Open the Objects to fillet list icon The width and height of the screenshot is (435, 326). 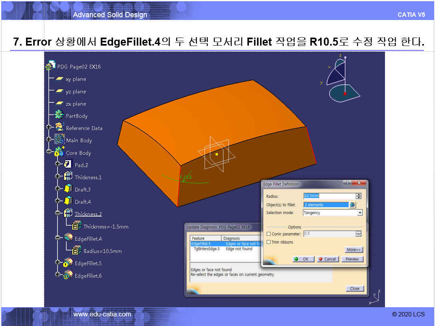tap(352, 205)
